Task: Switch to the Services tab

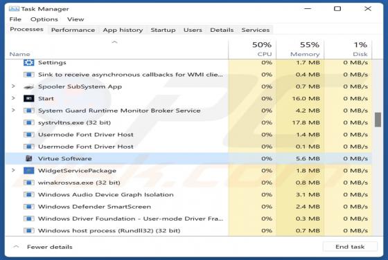Action: tap(256, 30)
